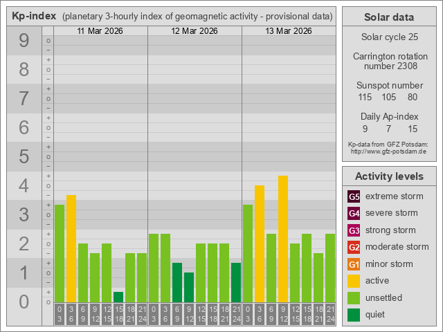Click the 13 Mar 2026 date header
Image resolution: width=443 pixels, height=332 pixels.
click(x=289, y=31)
